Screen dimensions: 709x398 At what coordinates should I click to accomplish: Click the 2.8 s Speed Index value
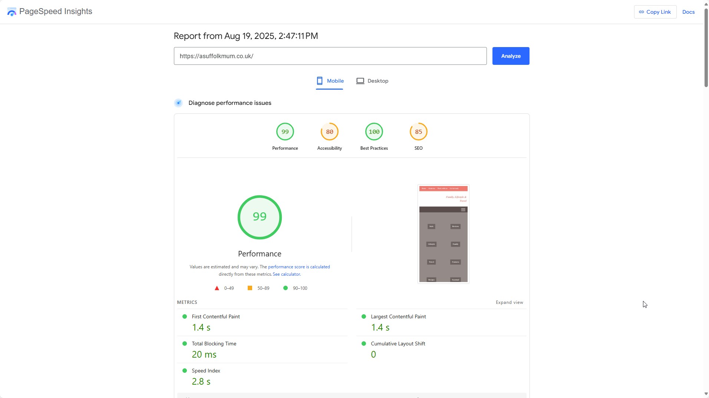[x=201, y=382]
